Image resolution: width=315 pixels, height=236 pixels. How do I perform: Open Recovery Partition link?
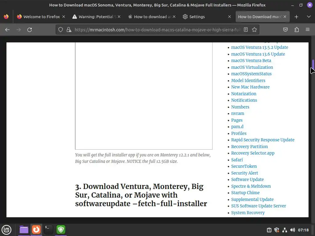[x=249, y=147]
